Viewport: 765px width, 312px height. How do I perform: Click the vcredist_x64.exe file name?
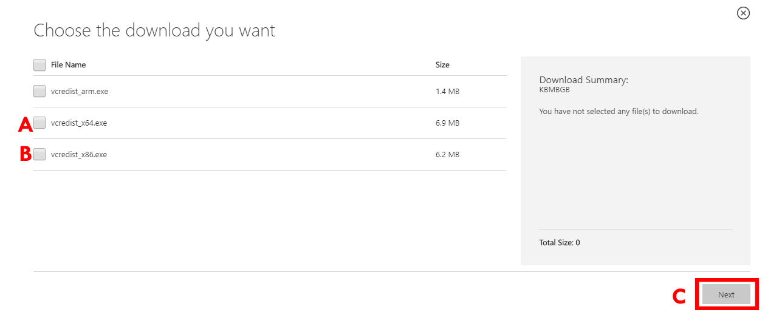click(79, 123)
